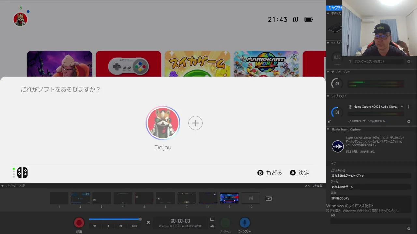Click the Switch network connection icon
This screenshot has height=234, width=417.
coord(295,19)
